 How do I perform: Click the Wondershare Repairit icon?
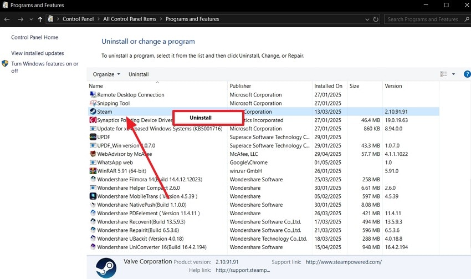click(x=93, y=230)
